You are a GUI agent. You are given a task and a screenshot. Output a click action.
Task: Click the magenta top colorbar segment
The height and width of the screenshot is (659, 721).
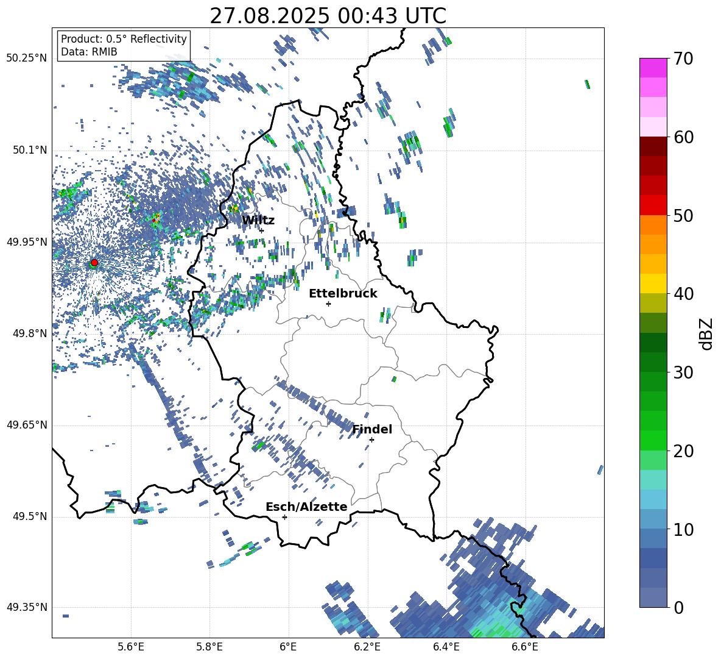click(x=653, y=68)
